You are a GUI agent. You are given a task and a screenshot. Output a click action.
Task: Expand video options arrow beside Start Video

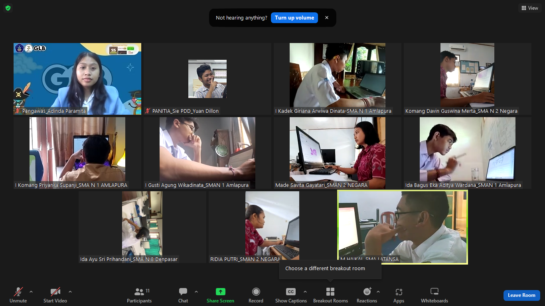coord(70,292)
